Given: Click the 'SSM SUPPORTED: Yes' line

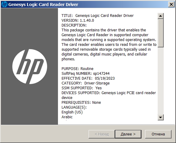Looking at the screenshot, I should 82,88.
